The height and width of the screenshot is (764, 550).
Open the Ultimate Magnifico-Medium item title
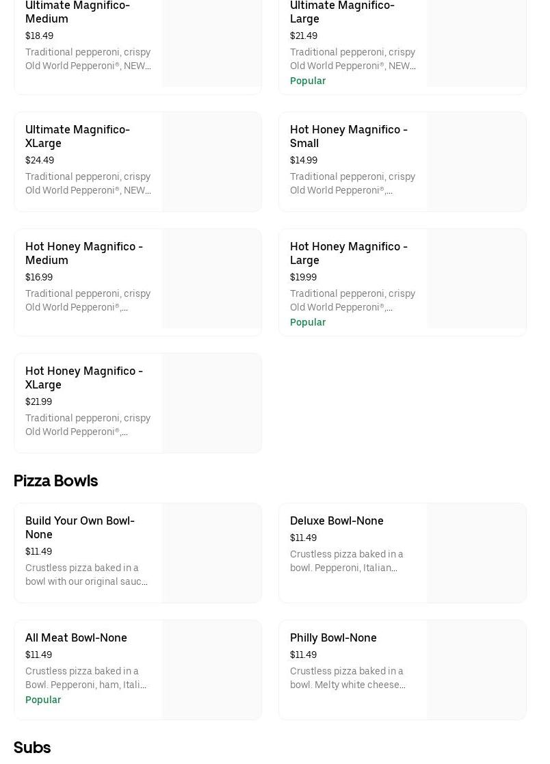click(x=77, y=12)
